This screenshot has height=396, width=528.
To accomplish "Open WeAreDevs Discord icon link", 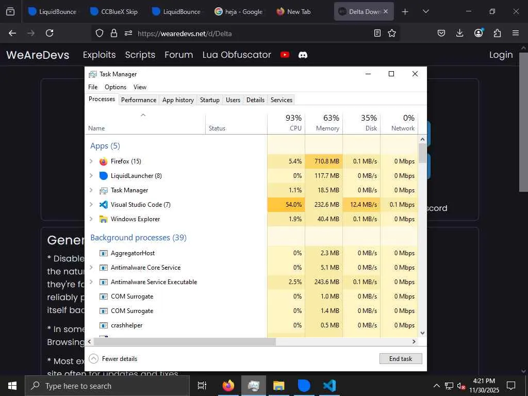I will point(303,55).
